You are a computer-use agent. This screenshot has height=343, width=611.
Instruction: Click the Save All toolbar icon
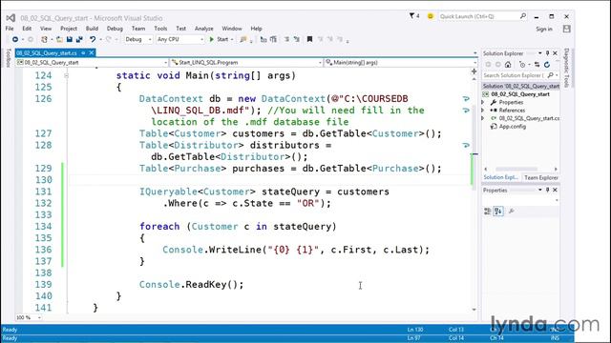79,39
